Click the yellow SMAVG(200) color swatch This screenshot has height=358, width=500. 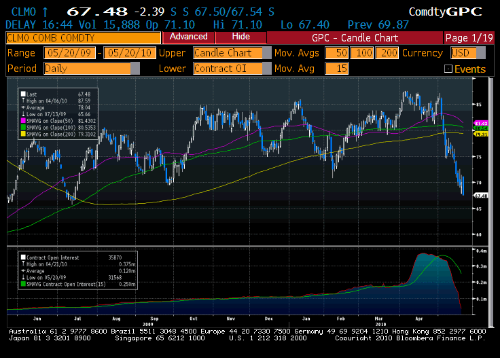24,132
